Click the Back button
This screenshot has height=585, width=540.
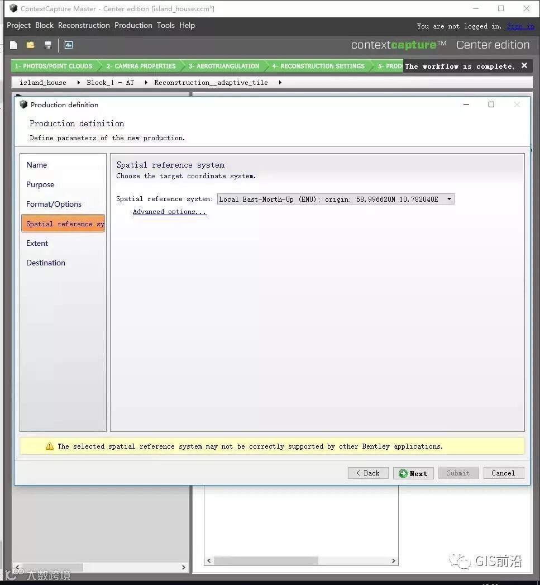coord(368,473)
